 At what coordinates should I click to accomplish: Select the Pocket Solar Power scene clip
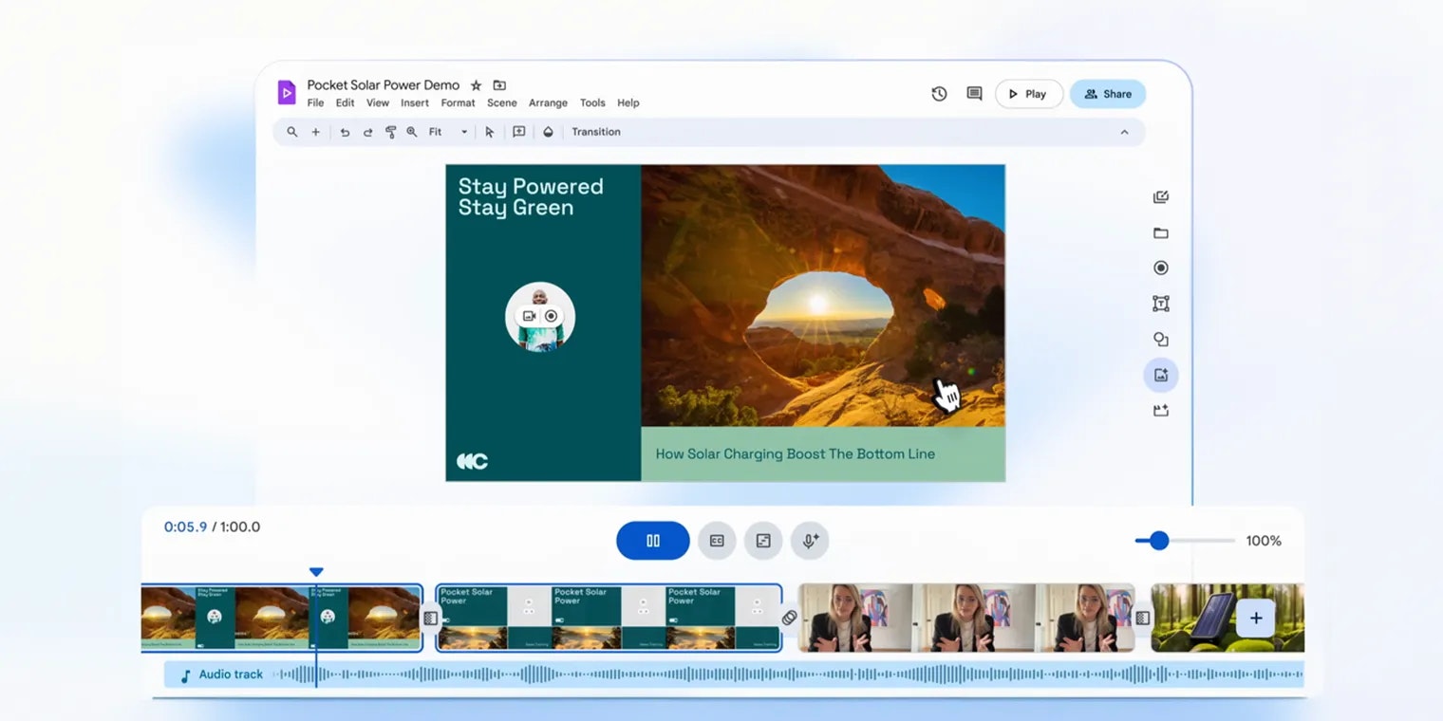pos(609,618)
